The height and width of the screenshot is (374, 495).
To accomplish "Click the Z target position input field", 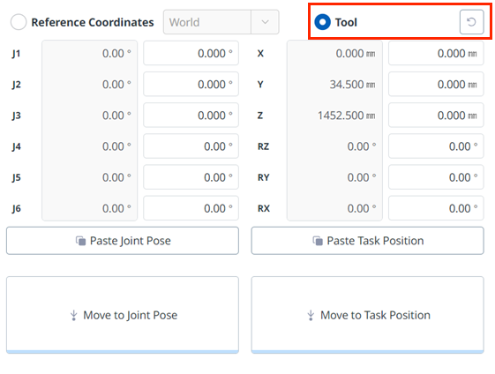I will 436,115.
